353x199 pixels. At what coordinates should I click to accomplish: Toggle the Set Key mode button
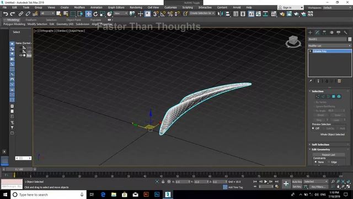pos(297,187)
